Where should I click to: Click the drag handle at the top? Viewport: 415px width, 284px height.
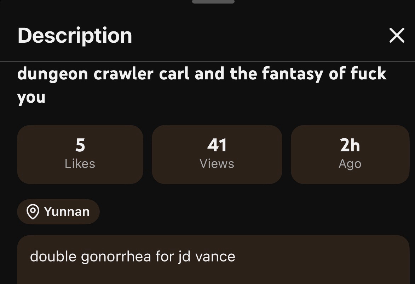(x=213, y=2)
